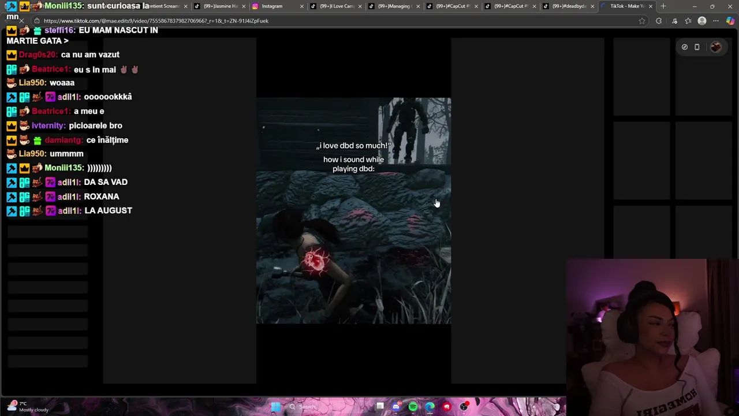
Task: Switch to the I Love Cami browser tab
Action: pyautogui.click(x=335, y=6)
